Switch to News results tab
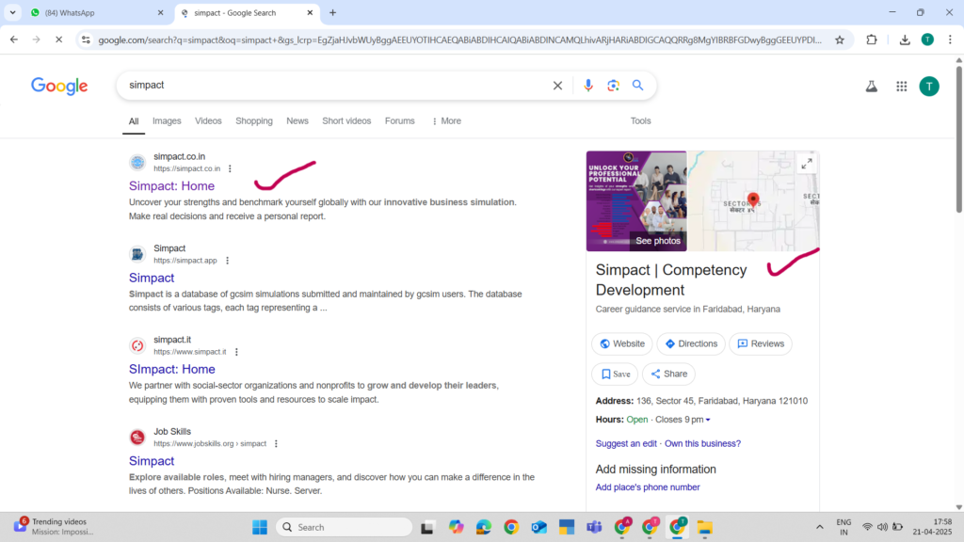 pos(297,121)
